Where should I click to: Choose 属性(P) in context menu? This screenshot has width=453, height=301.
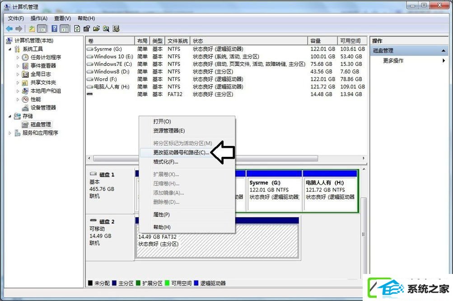[x=187, y=214]
